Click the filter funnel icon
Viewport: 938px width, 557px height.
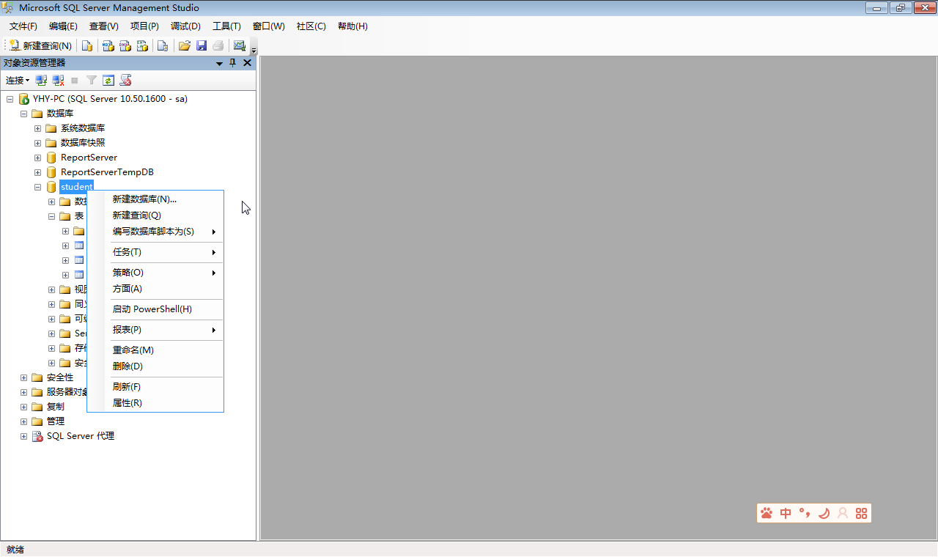pyautogui.click(x=92, y=81)
